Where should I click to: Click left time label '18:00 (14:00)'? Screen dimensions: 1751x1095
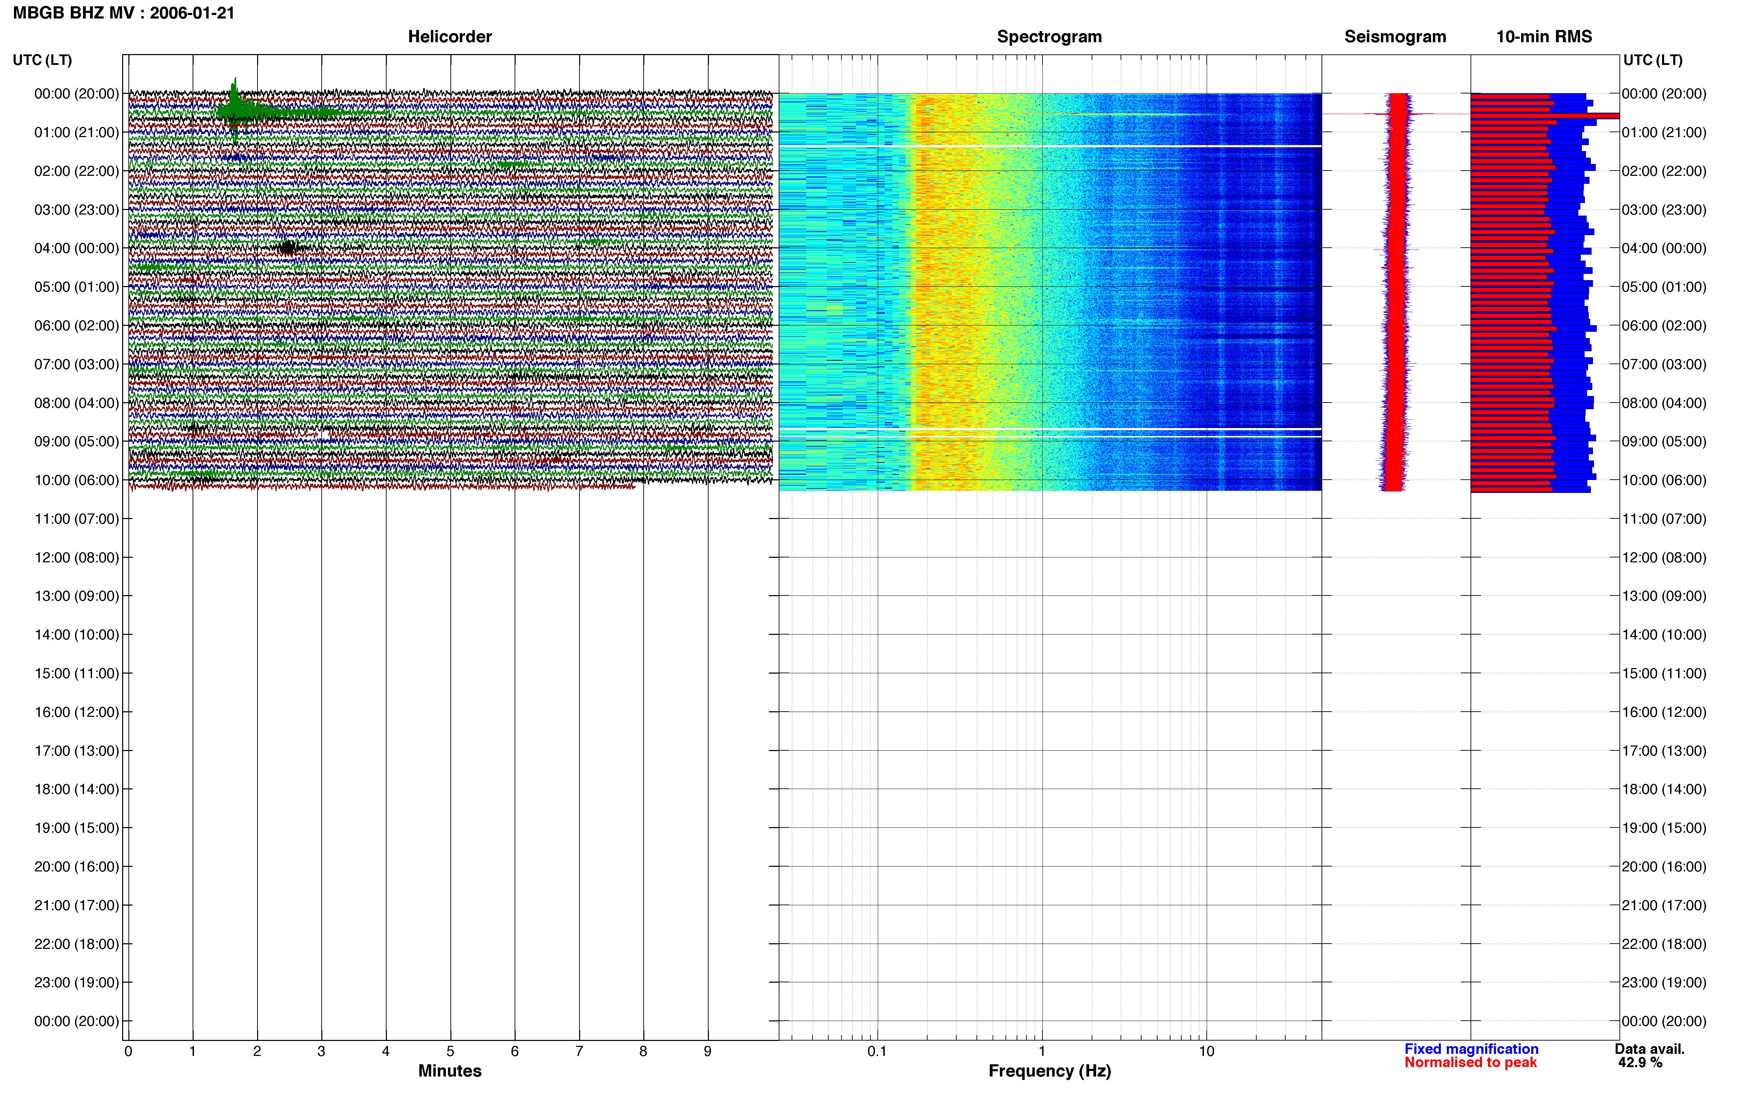tap(77, 789)
